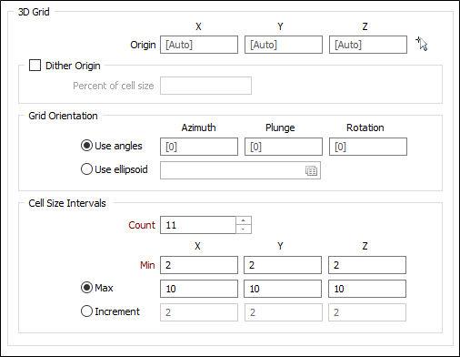
Task: Click the Min Z cell size field
Action: 367,265
